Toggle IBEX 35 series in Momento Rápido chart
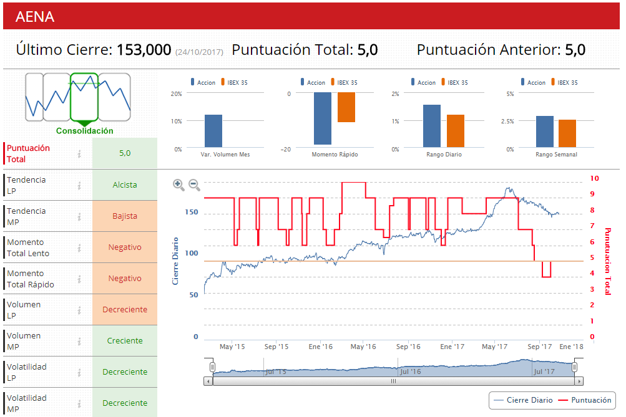Viewport: 626px width, 417px height. [x=344, y=82]
